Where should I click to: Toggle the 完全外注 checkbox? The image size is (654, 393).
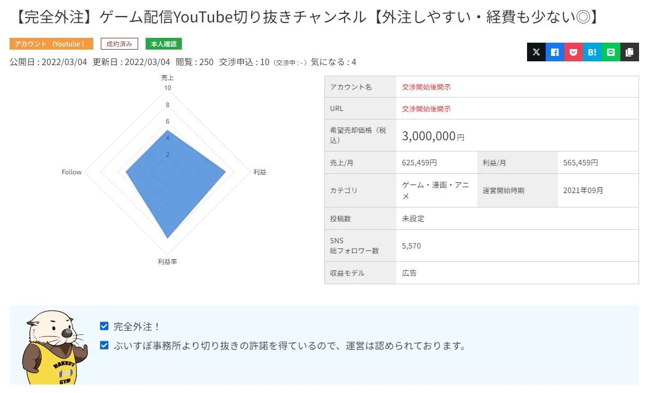click(104, 326)
